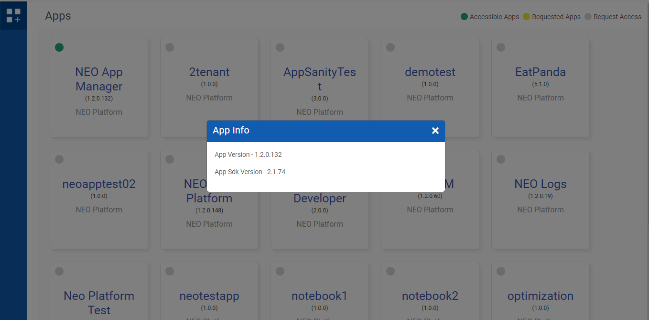Click version (1.2.0.132) under NEO App Manager
This screenshot has height=320, width=649.
tap(99, 99)
